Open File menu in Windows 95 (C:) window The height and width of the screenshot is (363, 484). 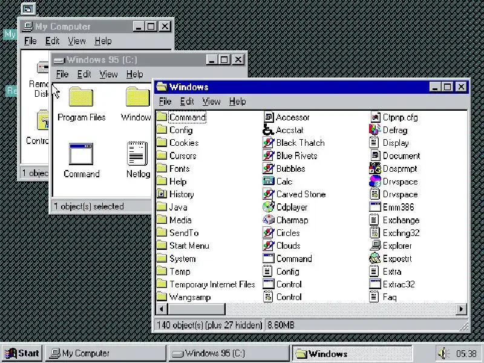pos(62,74)
